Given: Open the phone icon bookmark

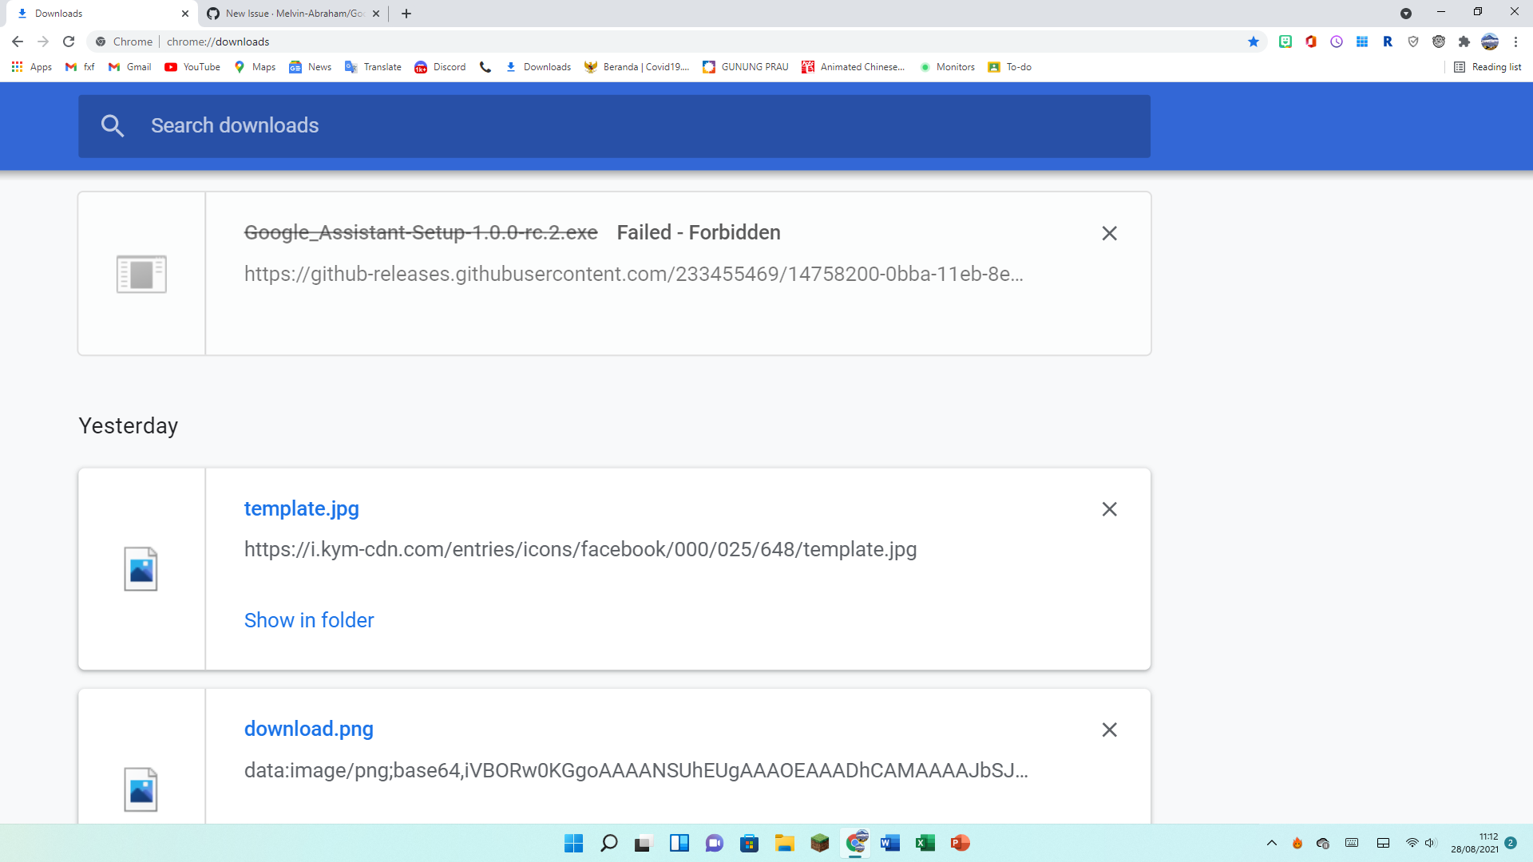Looking at the screenshot, I should tap(485, 67).
